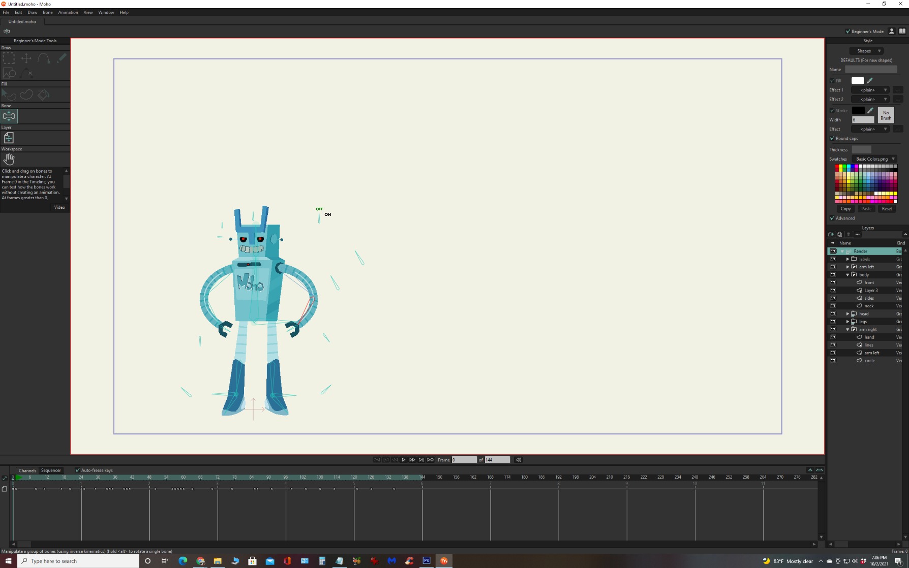Click the Reset style button

coord(887,209)
